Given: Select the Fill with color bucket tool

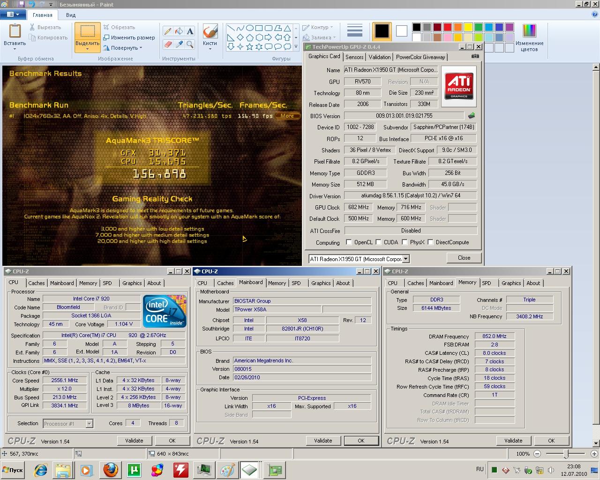Looking at the screenshot, I should pyautogui.click(x=179, y=31).
